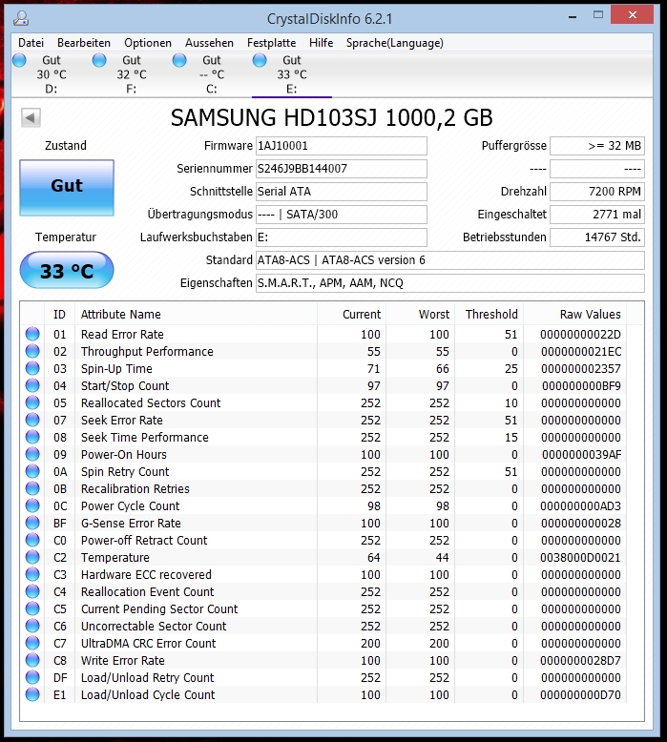Click the Schnittstelle field Serial ATA

pyautogui.click(x=342, y=192)
